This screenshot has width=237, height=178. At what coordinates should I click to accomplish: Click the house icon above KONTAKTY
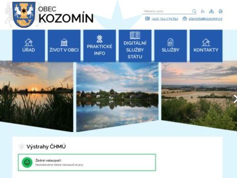click(206, 42)
